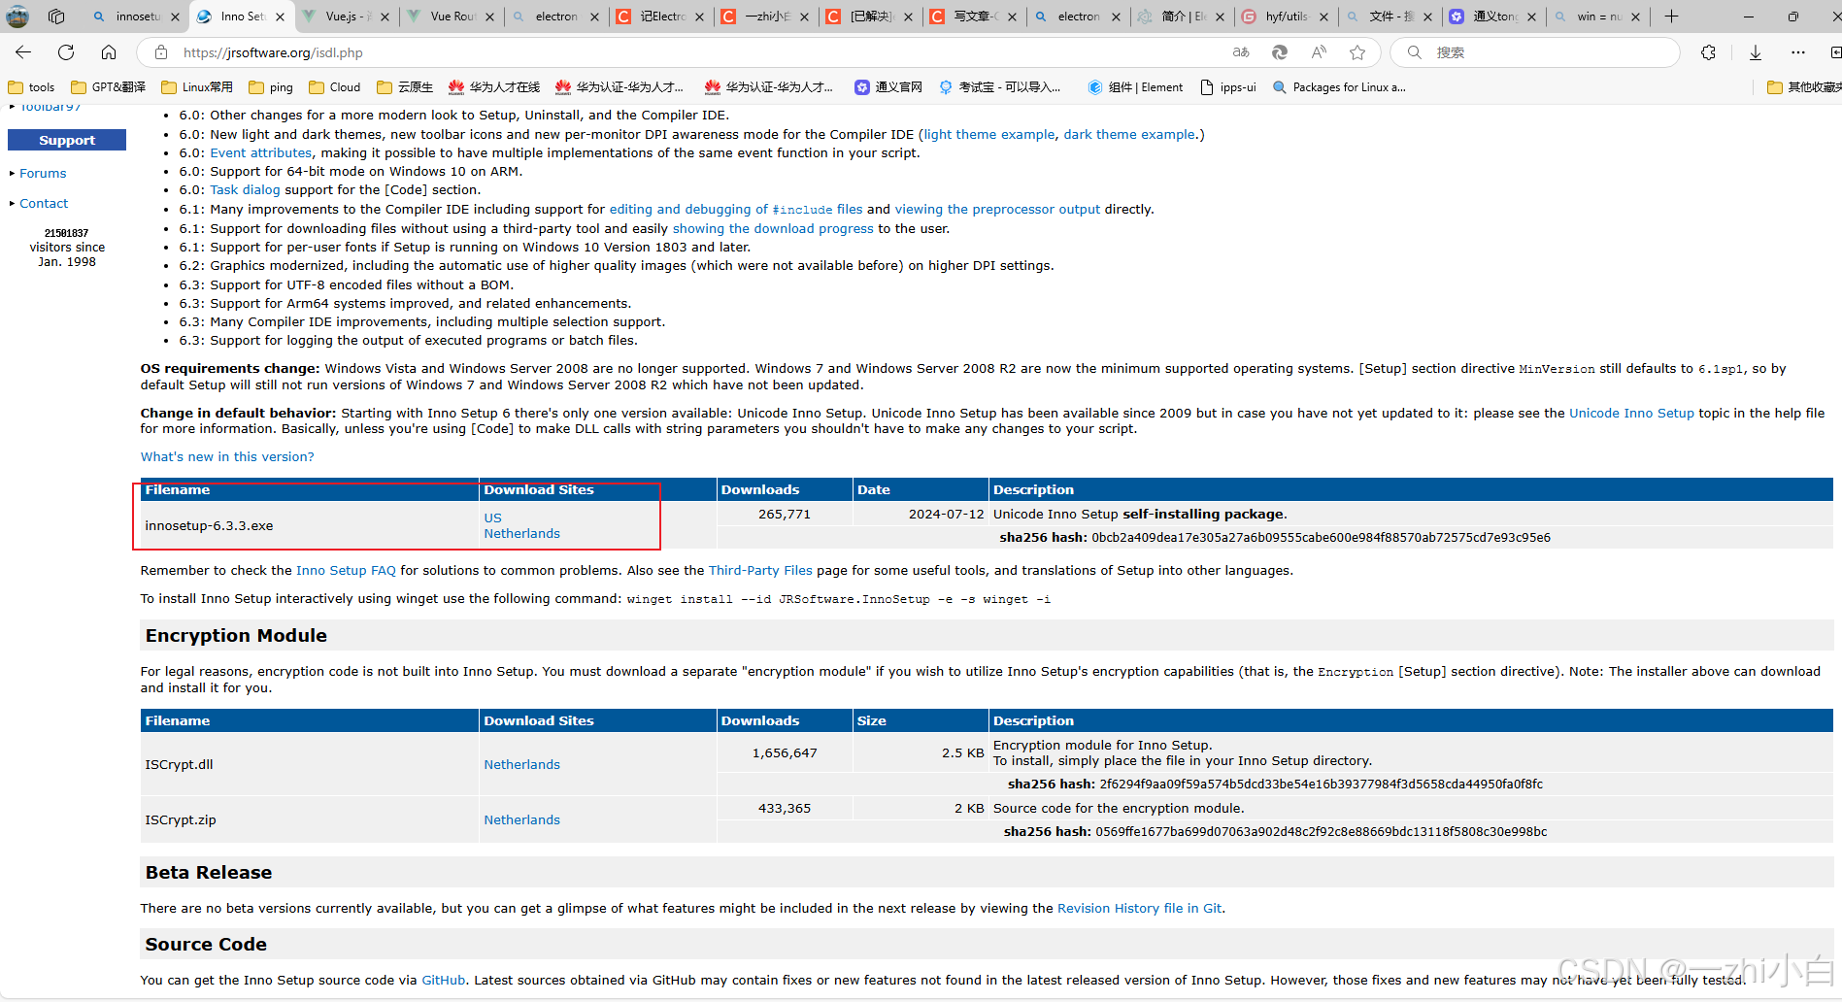Download ISCrypt.zip from Netherlands
The width and height of the screenshot is (1842, 1002).
point(521,820)
